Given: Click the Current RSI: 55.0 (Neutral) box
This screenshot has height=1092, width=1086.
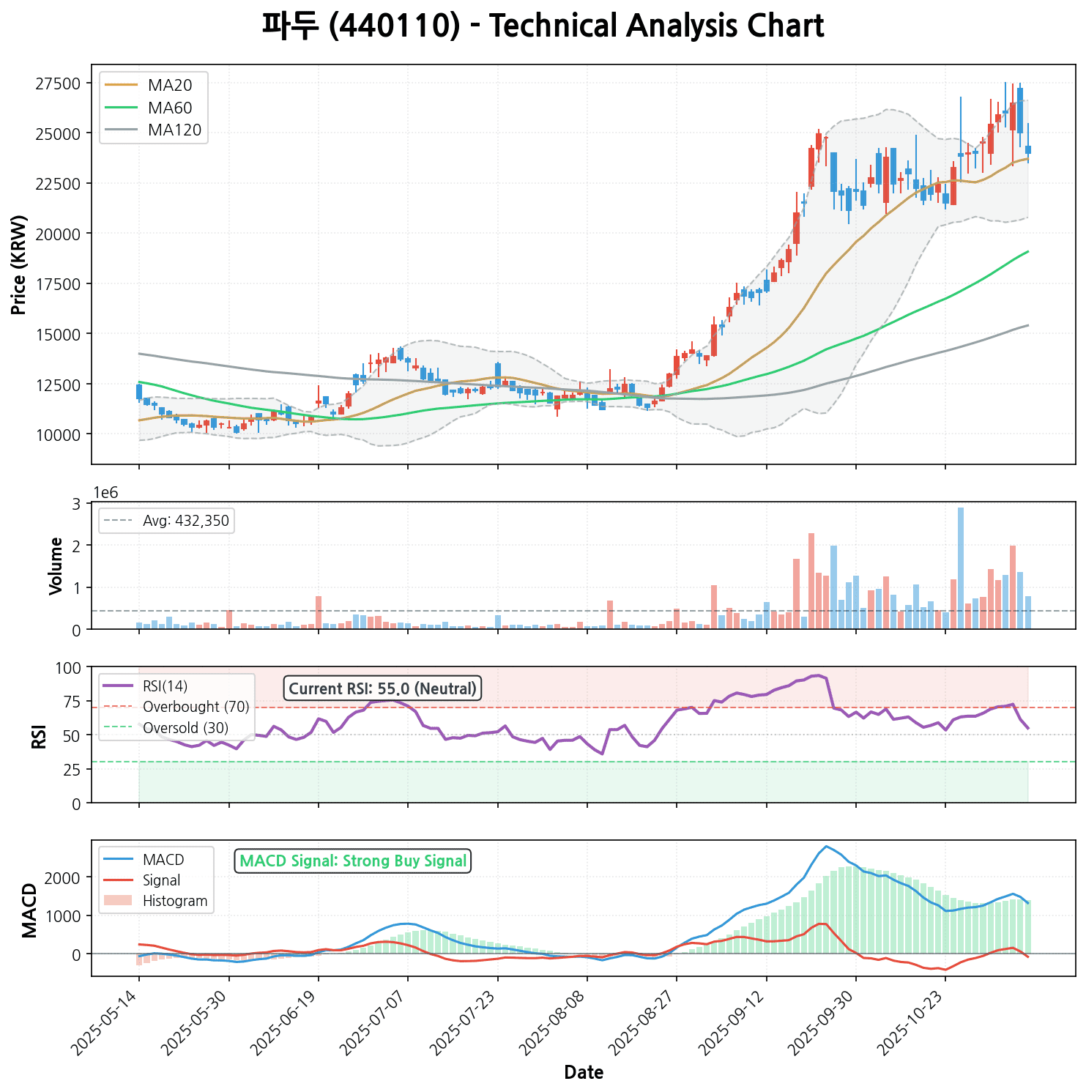Looking at the screenshot, I should click(x=382, y=688).
